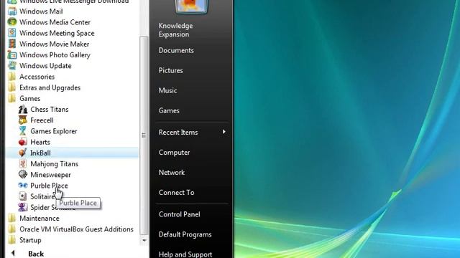Open the Games Explorer trophy icon
The image size is (460, 258).
23,131
